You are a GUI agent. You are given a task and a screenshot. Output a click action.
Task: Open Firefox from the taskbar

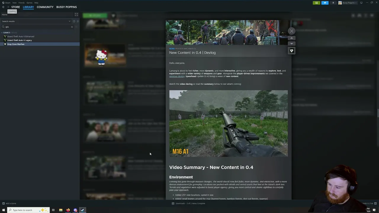[x=68, y=210]
